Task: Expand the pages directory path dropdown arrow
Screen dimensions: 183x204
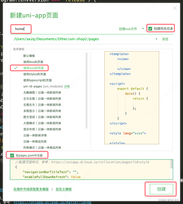Action: tap(156, 39)
